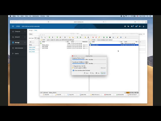Click the folder Mark group toolbar icon

70,37
